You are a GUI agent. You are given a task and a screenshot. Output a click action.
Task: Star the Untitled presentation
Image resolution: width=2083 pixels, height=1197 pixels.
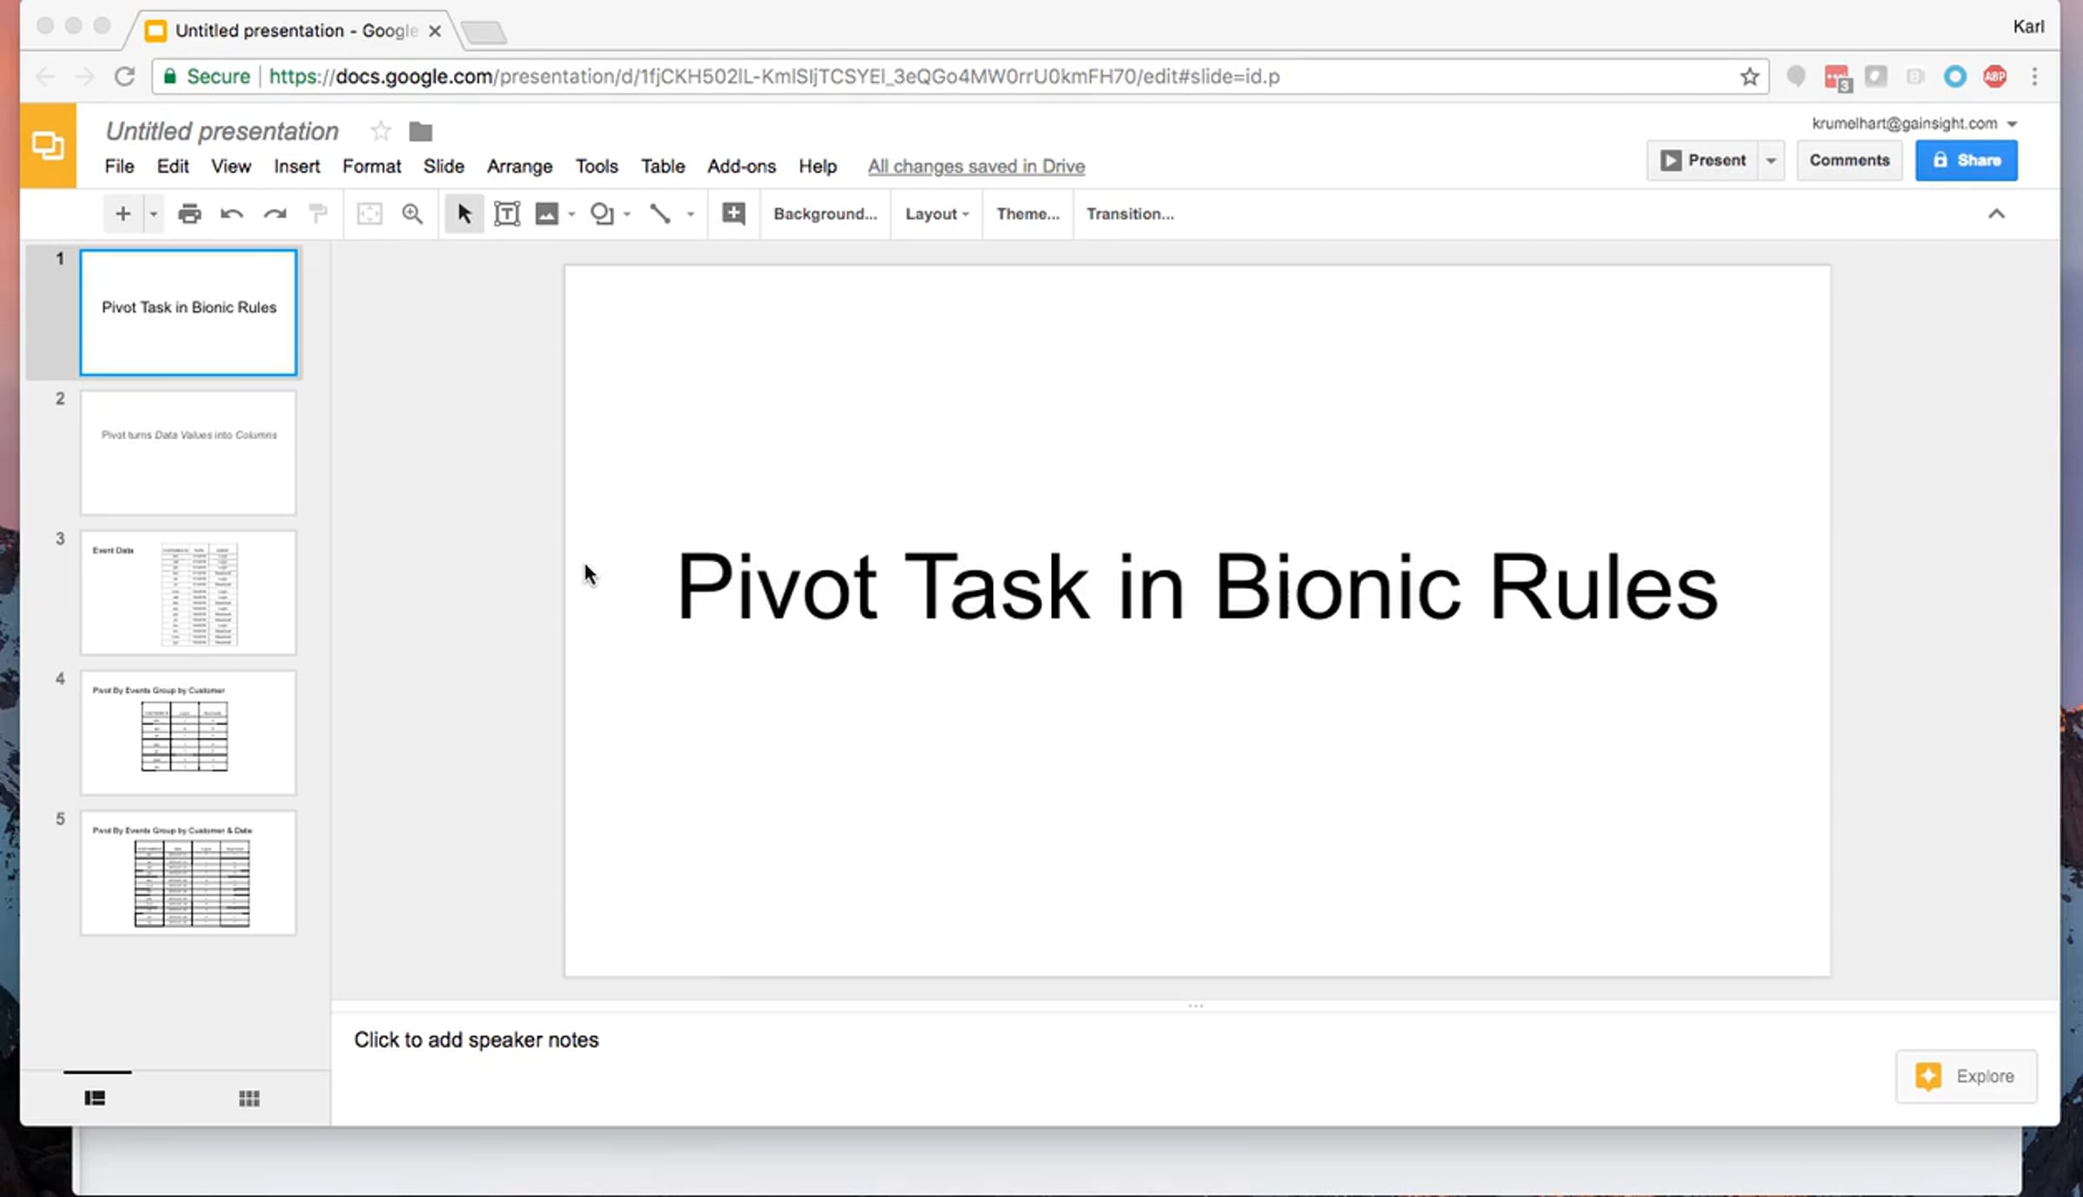[380, 131]
